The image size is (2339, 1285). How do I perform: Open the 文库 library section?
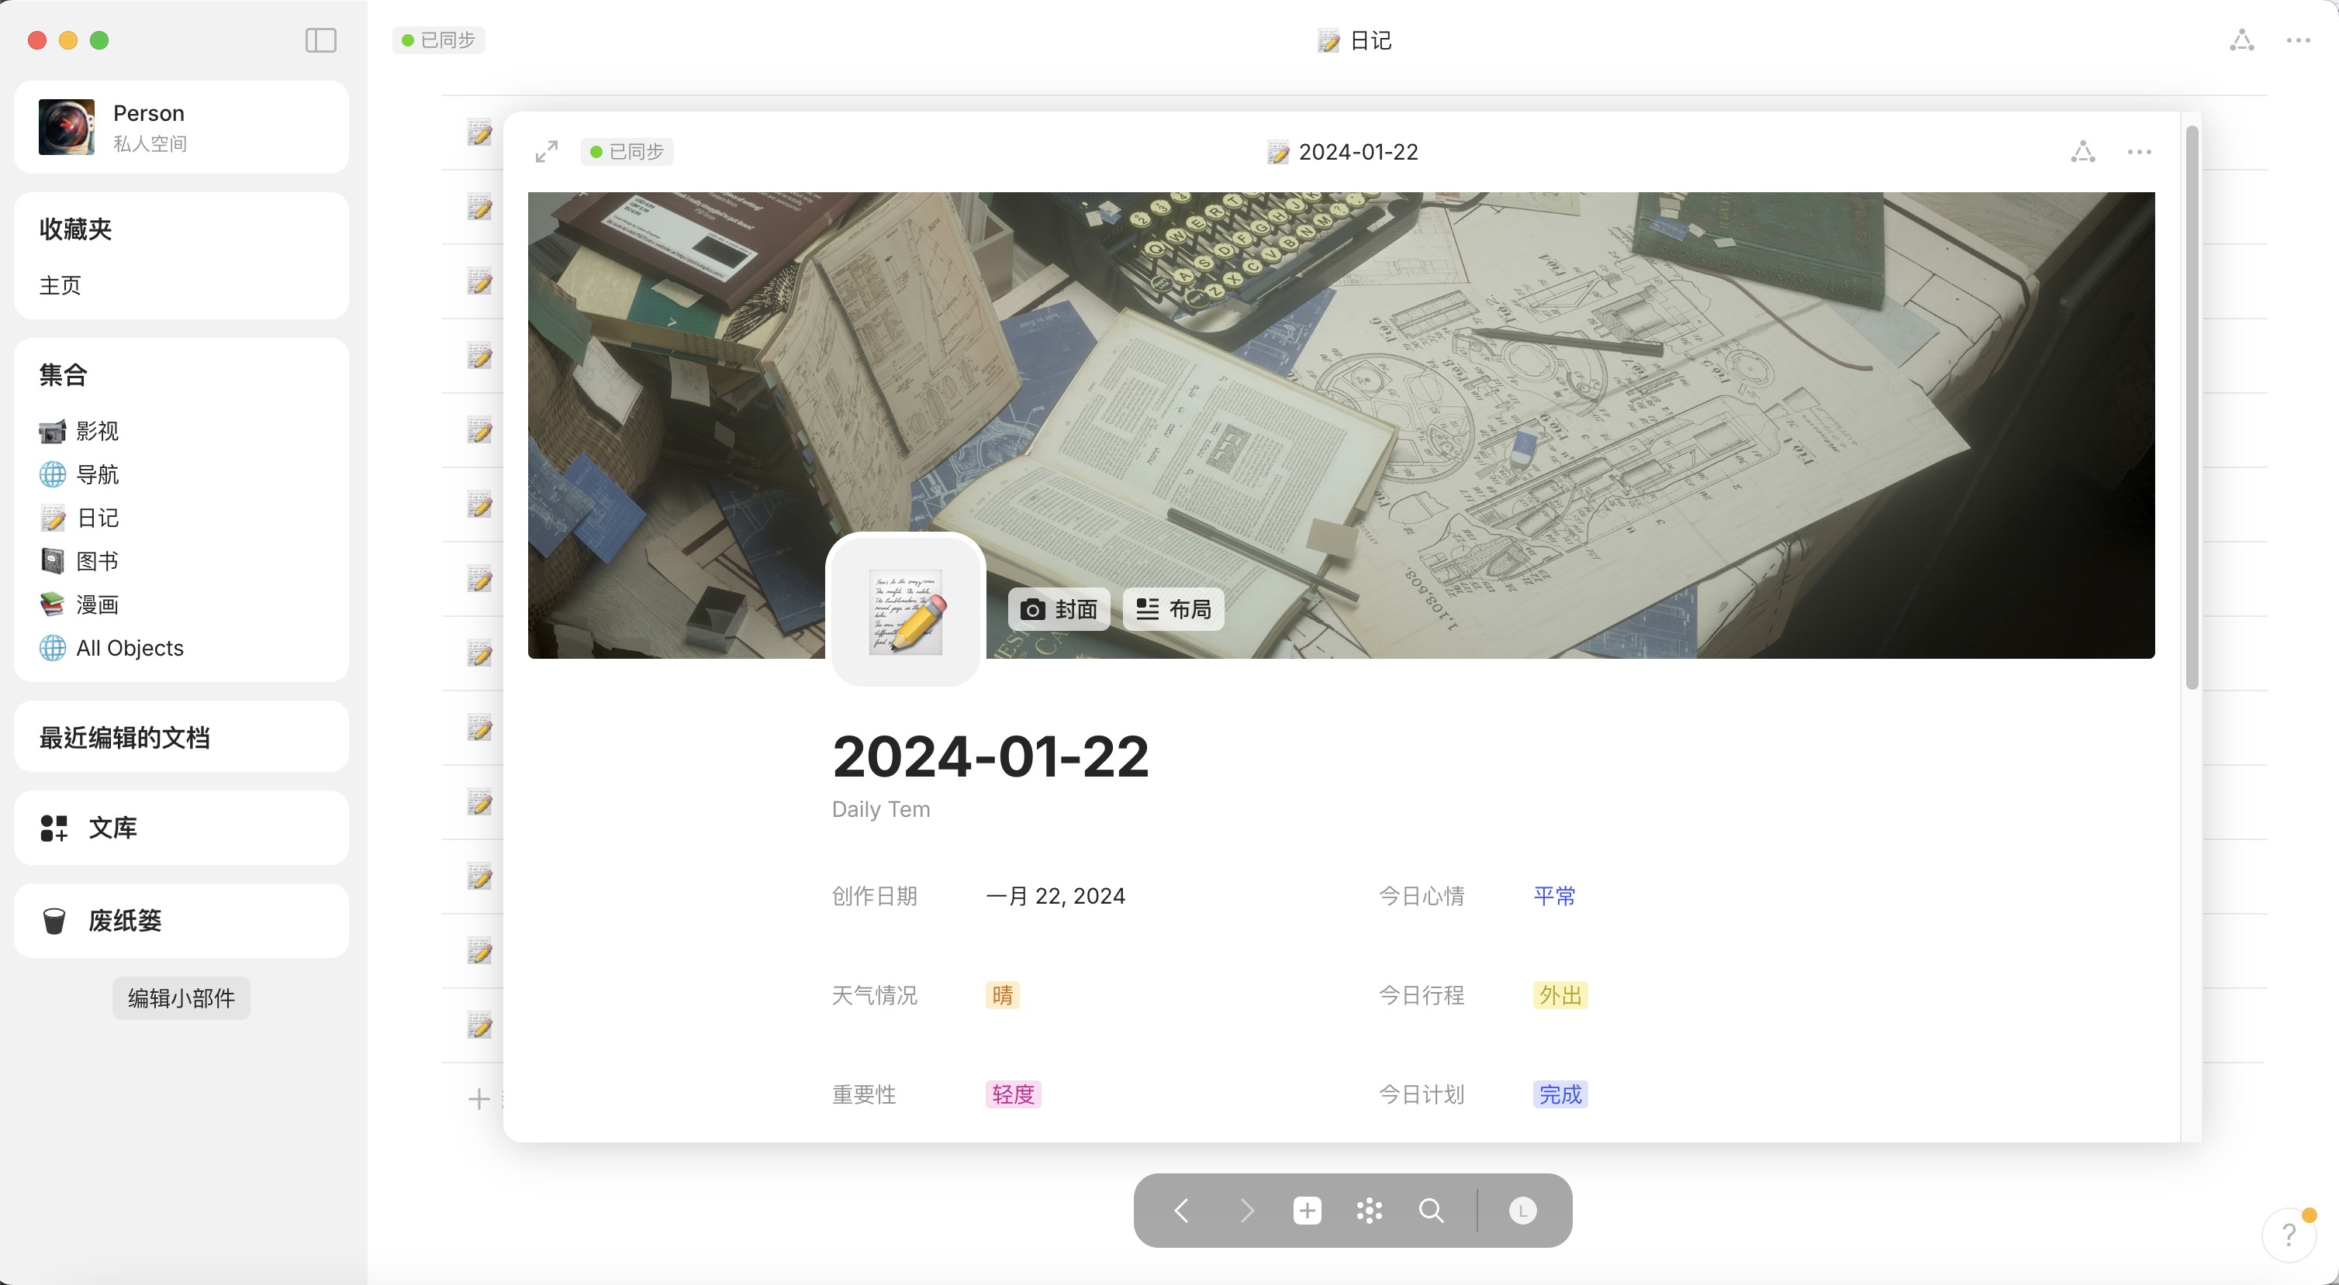[112, 827]
